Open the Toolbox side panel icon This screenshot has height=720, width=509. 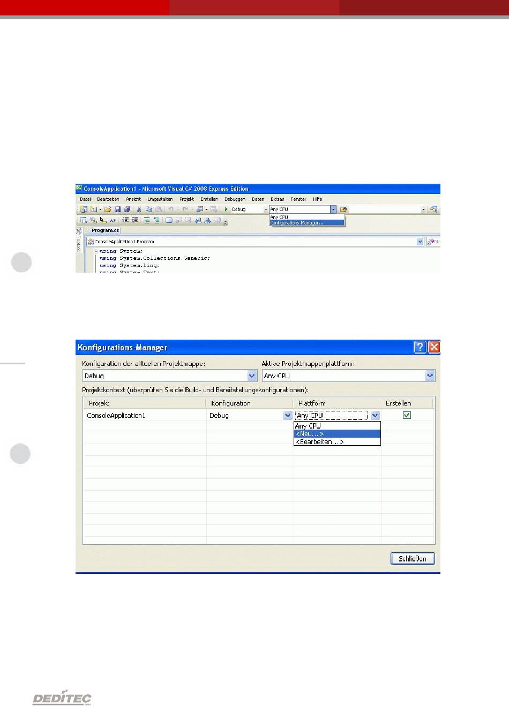tap(79, 231)
